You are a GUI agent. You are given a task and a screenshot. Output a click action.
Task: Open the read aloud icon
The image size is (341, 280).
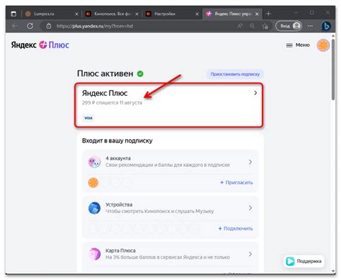(240, 26)
